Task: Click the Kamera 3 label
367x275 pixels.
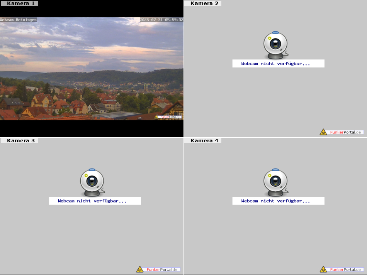Action: [19, 140]
